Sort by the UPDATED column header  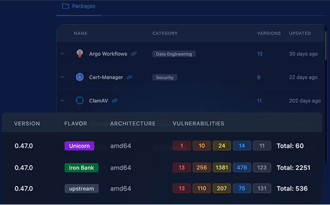[300, 33]
